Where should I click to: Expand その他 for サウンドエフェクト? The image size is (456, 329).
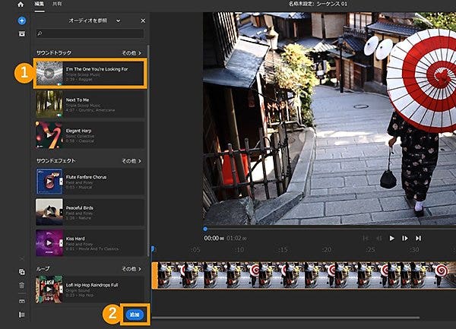click(131, 162)
